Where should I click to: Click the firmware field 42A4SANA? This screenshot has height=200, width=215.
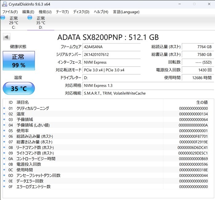coord(112,47)
